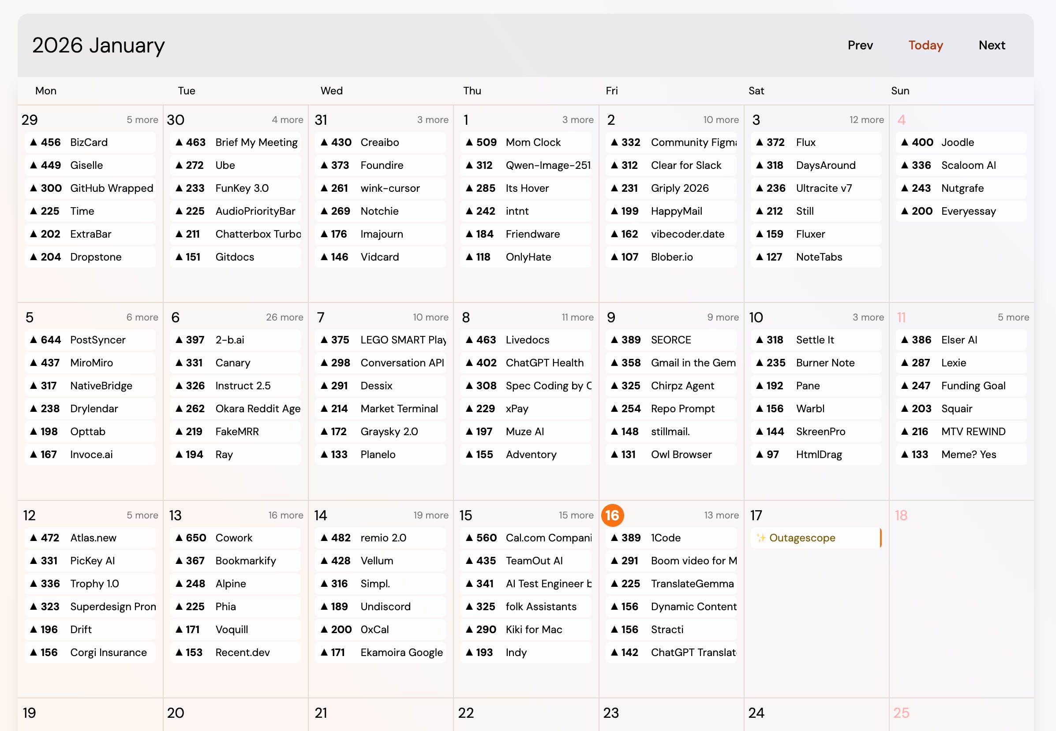
Task: Open the ChatGPT Health product entry
Action: [544, 363]
